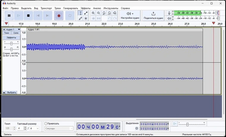Click the microphone record meter icon
The width and height of the screenshot is (226, 137).
tap(169, 13)
